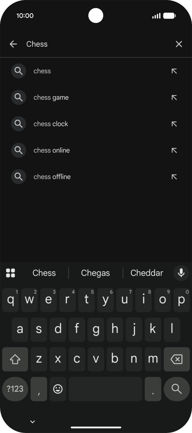Start voice typing with the microphone icon
The image size is (192, 433).
click(181, 273)
